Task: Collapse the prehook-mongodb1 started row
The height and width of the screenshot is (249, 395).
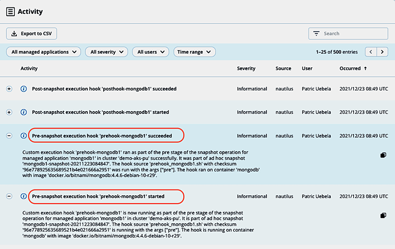Action: pyautogui.click(x=9, y=196)
